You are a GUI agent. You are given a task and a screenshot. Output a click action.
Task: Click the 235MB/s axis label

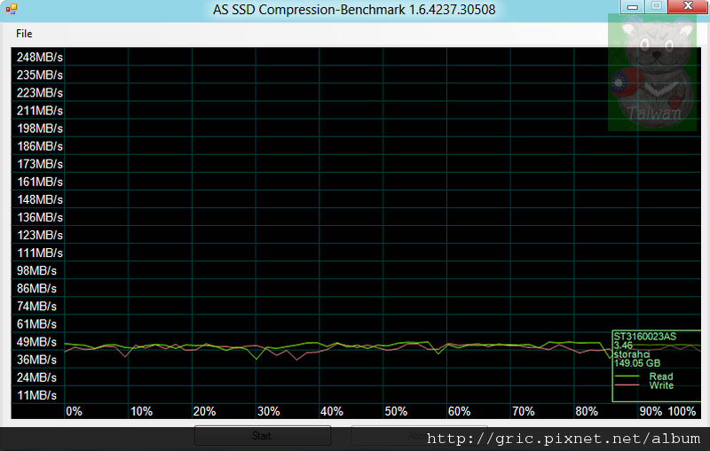[x=40, y=75]
